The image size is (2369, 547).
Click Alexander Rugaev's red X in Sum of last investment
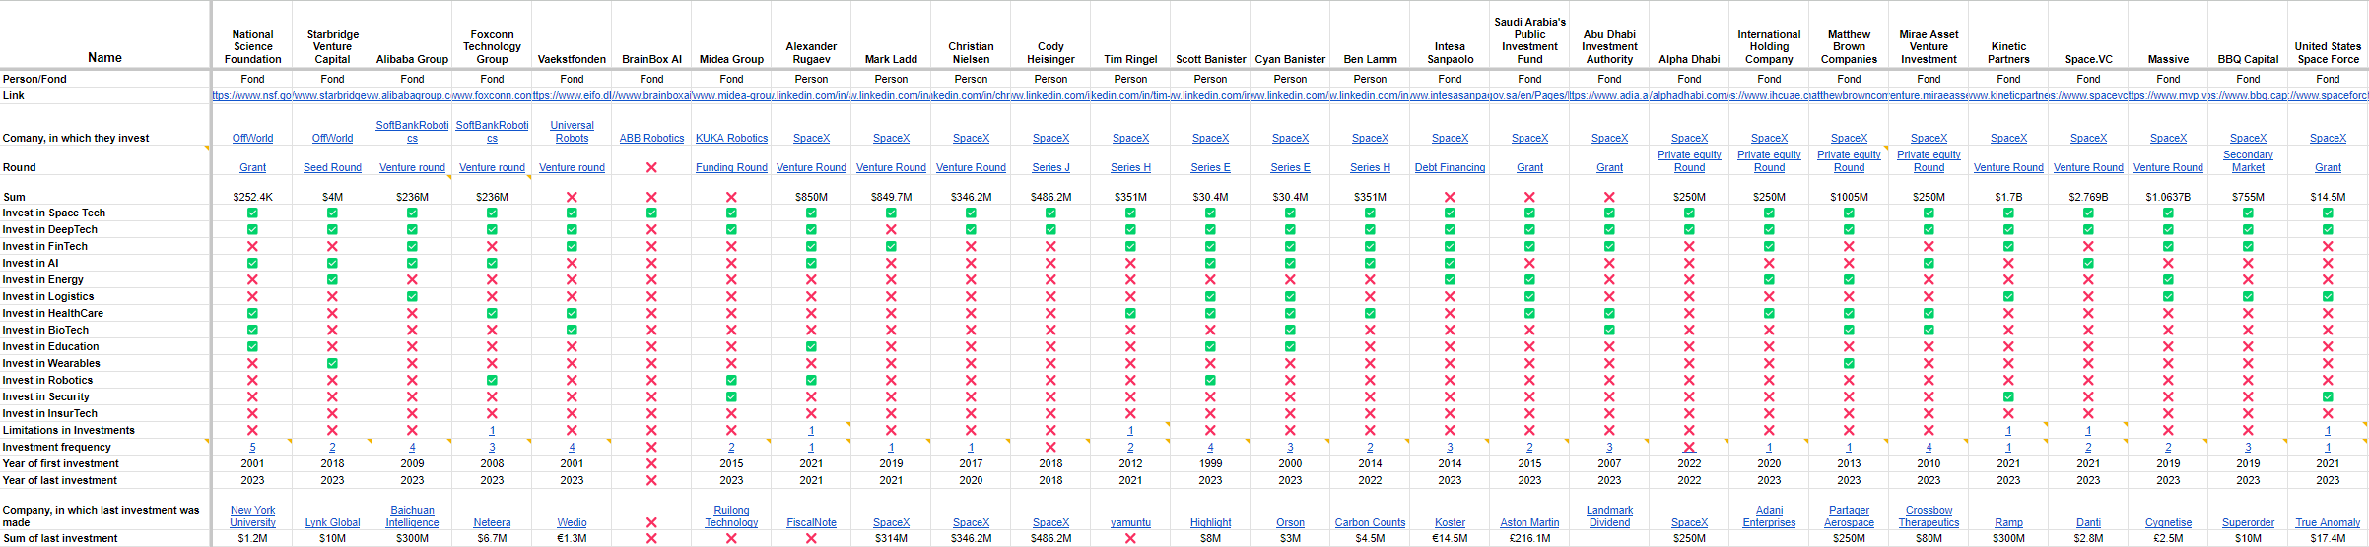coord(811,538)
